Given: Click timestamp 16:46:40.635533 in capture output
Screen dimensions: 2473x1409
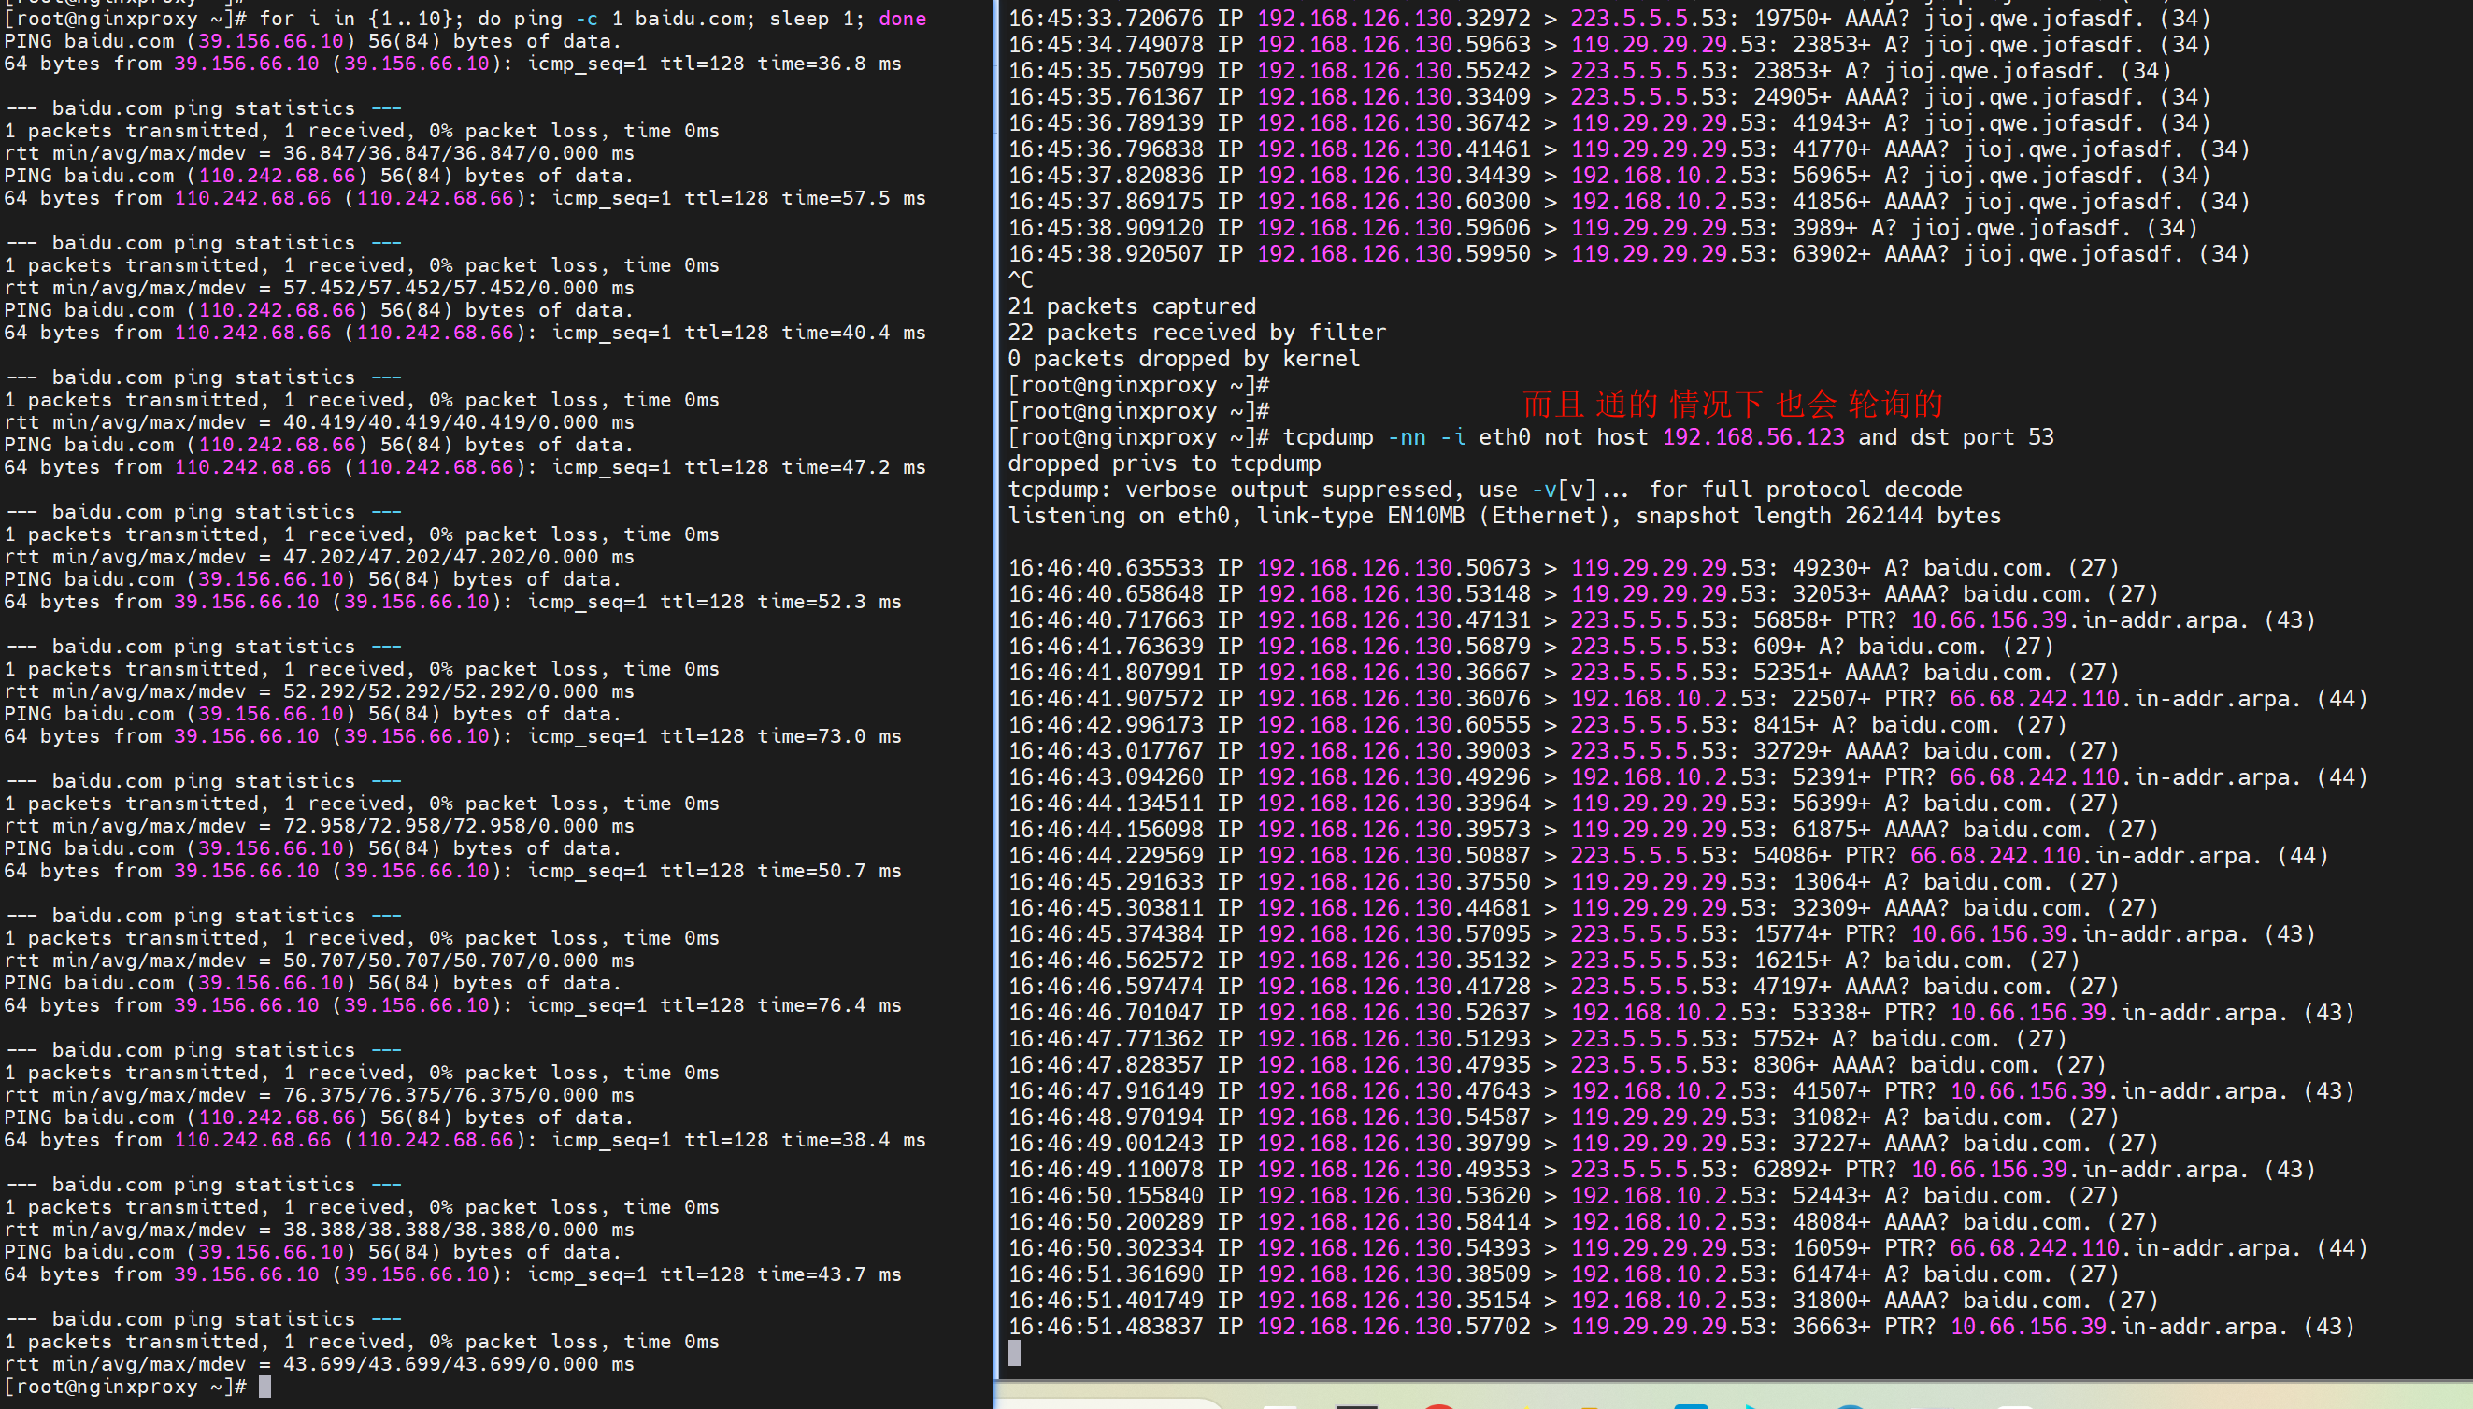Looking at the screenshot, I should click(x=1105, y=568).
